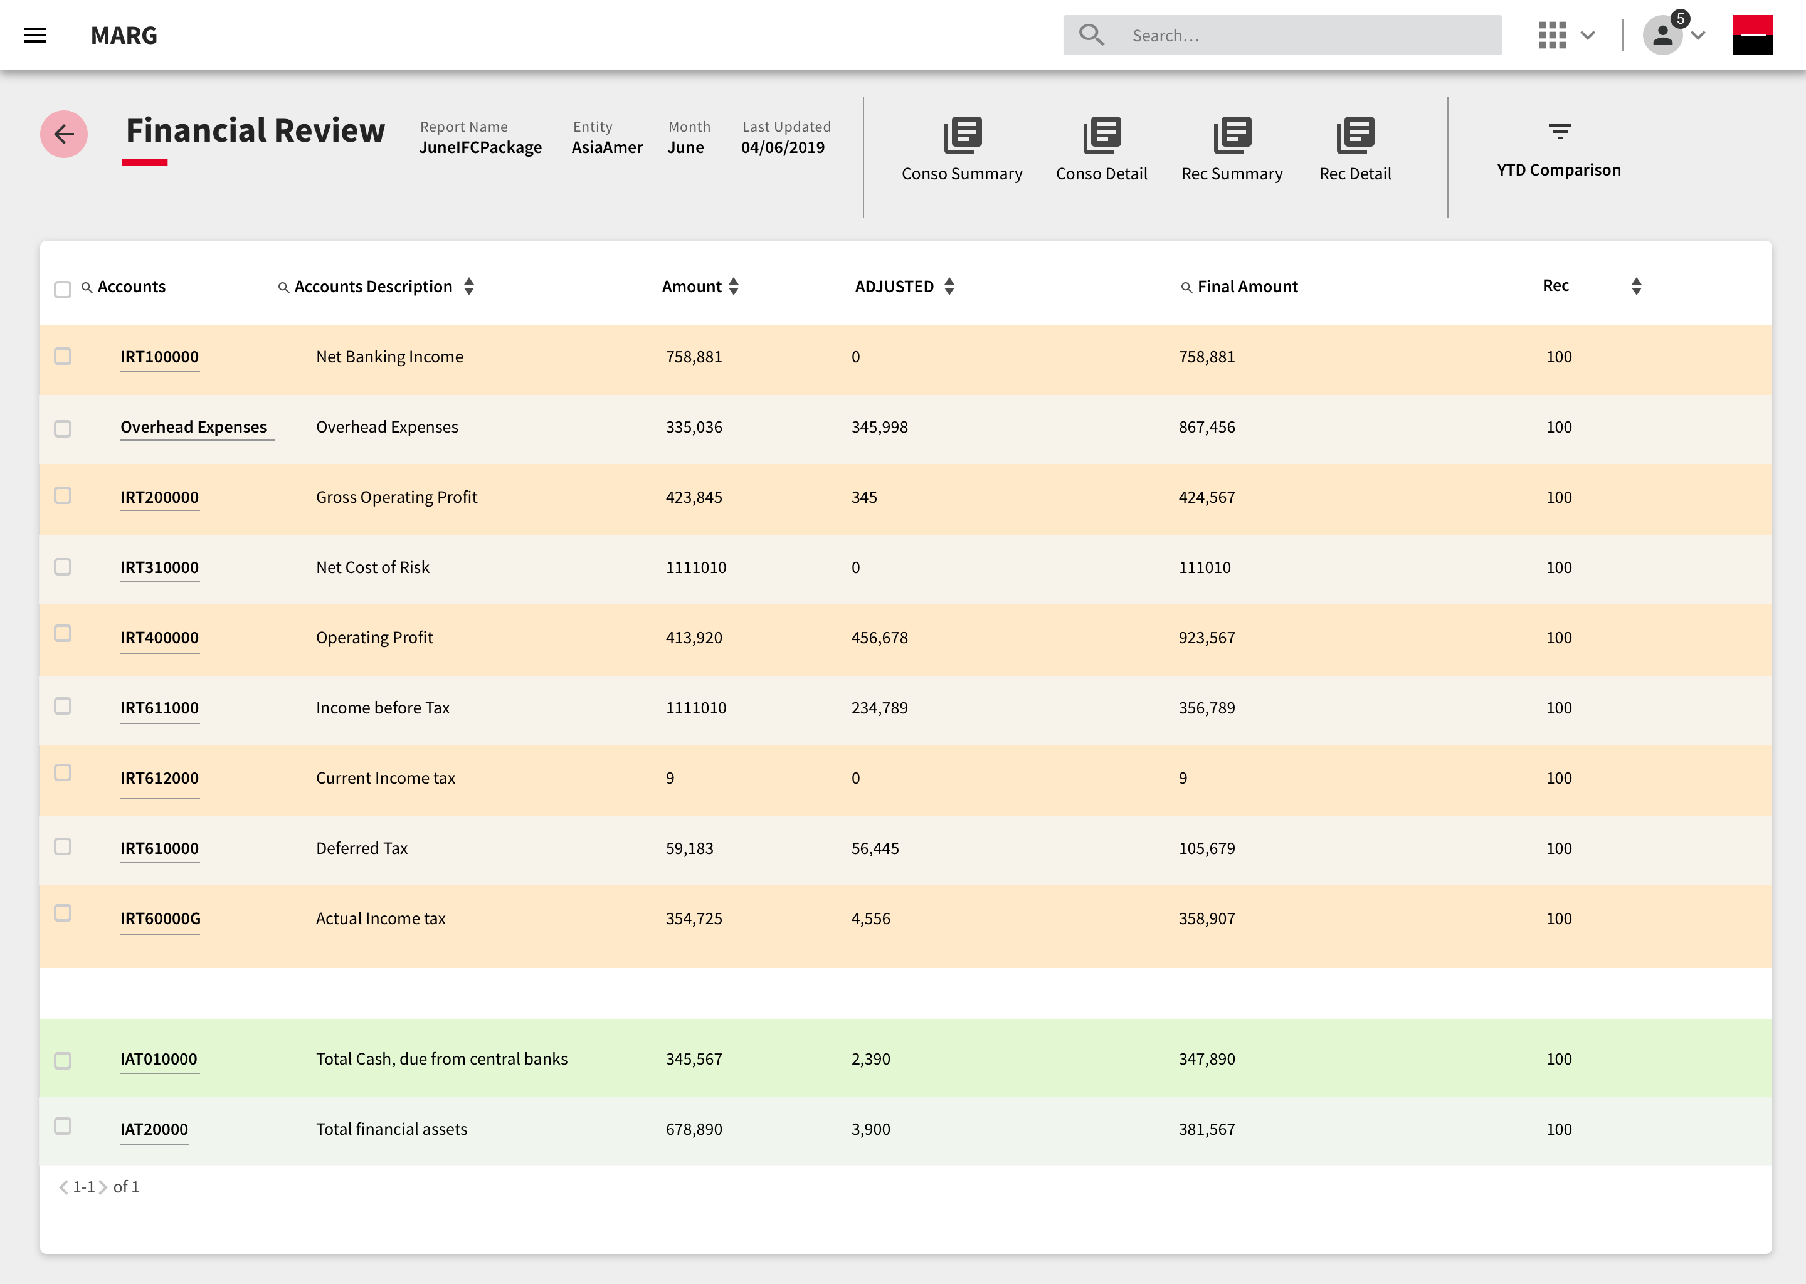Select the Rec Detail tab label
The width and height of the screenshot is (1806, 1284).
pyautogui.click(x=1355, y=174)
